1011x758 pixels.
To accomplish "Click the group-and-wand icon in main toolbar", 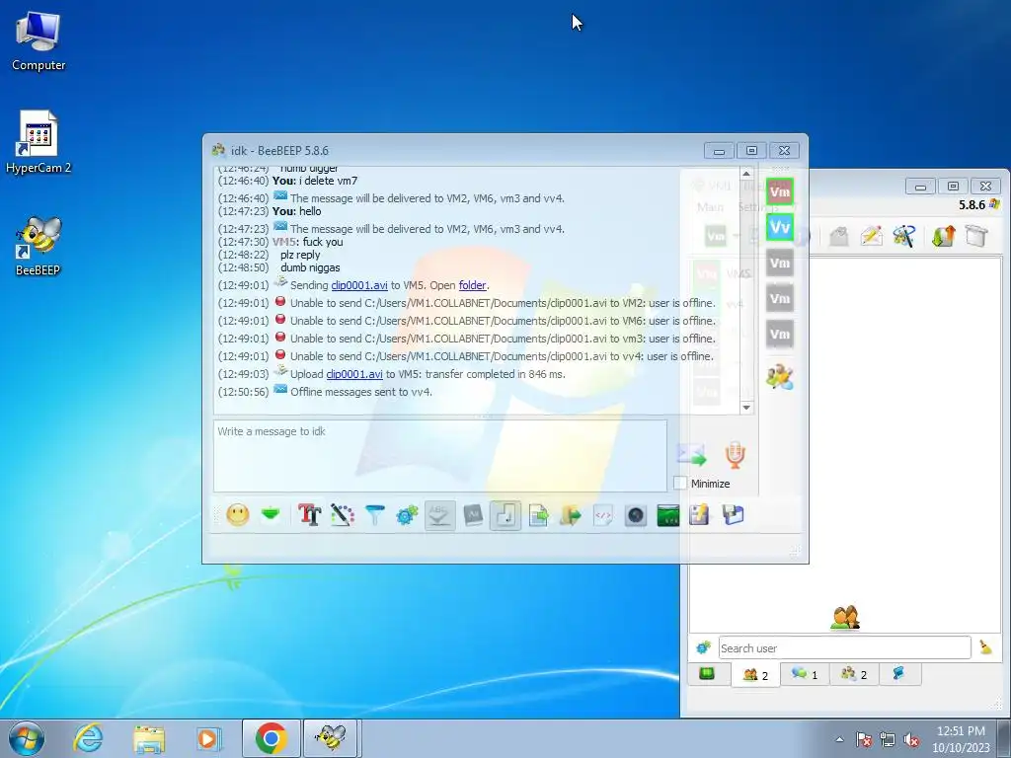I will [x=904, y=236].
